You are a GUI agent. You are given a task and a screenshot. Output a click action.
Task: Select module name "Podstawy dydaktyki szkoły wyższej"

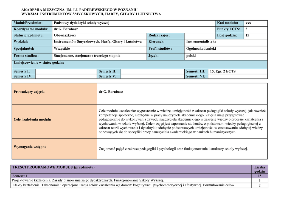[82, 23]
